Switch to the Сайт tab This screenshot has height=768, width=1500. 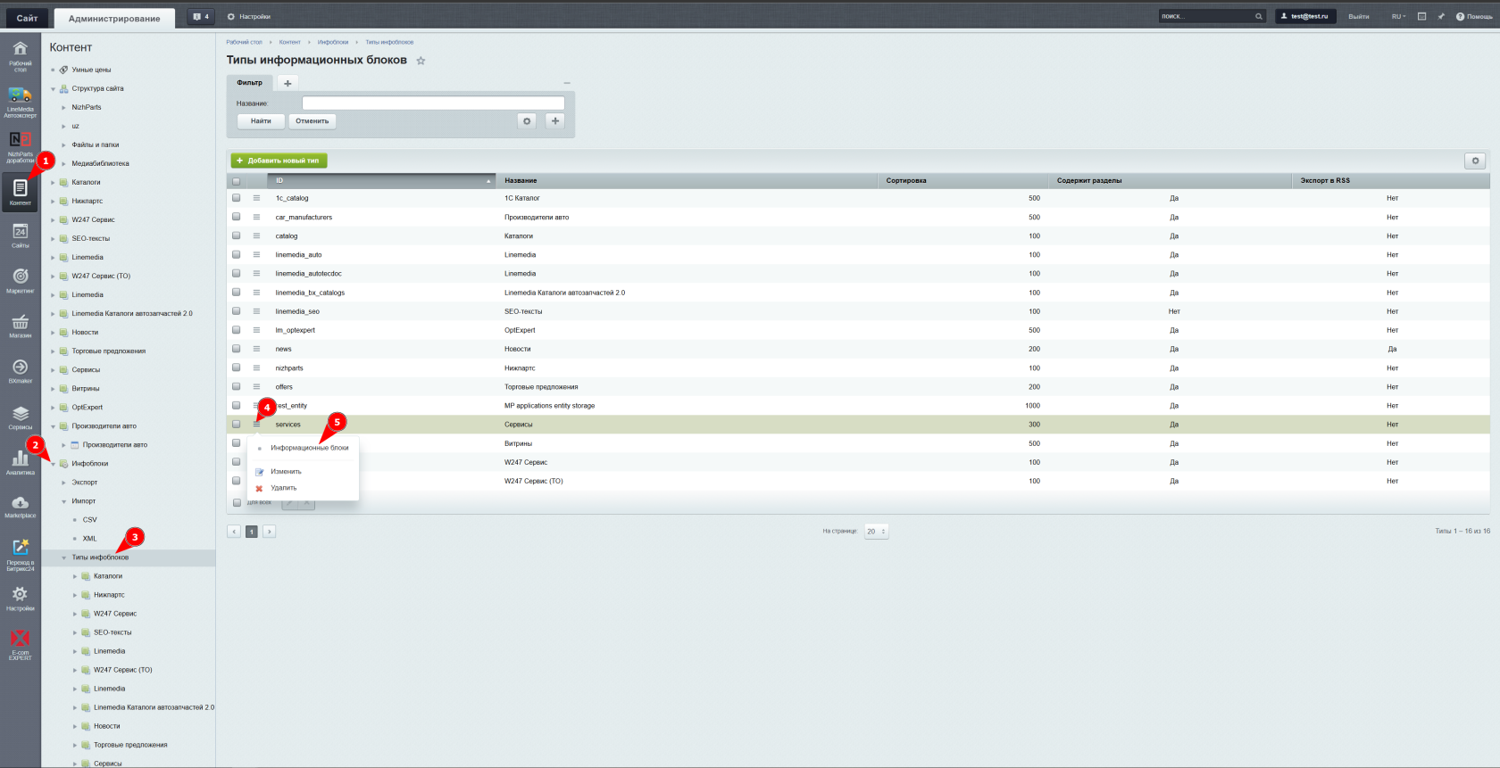point(27,18)
